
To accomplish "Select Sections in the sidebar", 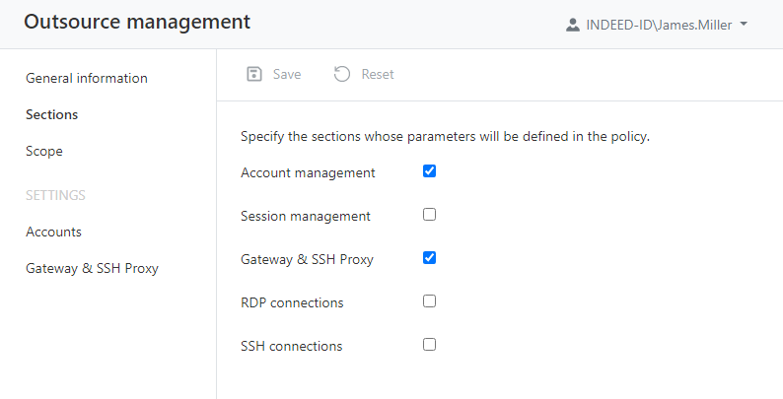I will (52, 114).
